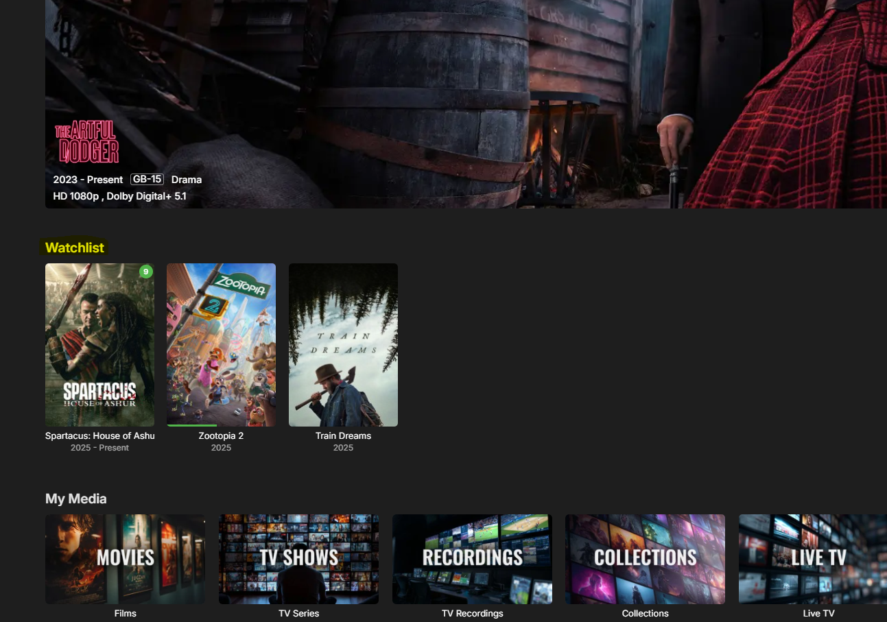Click the 'HD 1080p , Dolby Digital+ 5.1' text
Viewport: 887px width, 622px height.
coord(120,196)
